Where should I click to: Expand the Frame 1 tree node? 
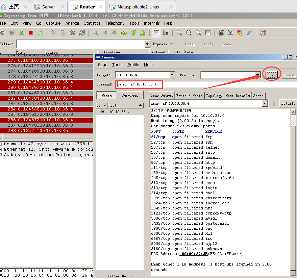pyautogui.click(x=1, y=144)
